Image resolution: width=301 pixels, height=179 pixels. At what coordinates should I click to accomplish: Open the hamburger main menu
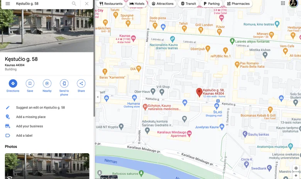(8, 3)
